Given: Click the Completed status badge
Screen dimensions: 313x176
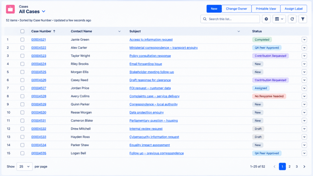Looking at the screenshot, I should (x=262, y=40).
